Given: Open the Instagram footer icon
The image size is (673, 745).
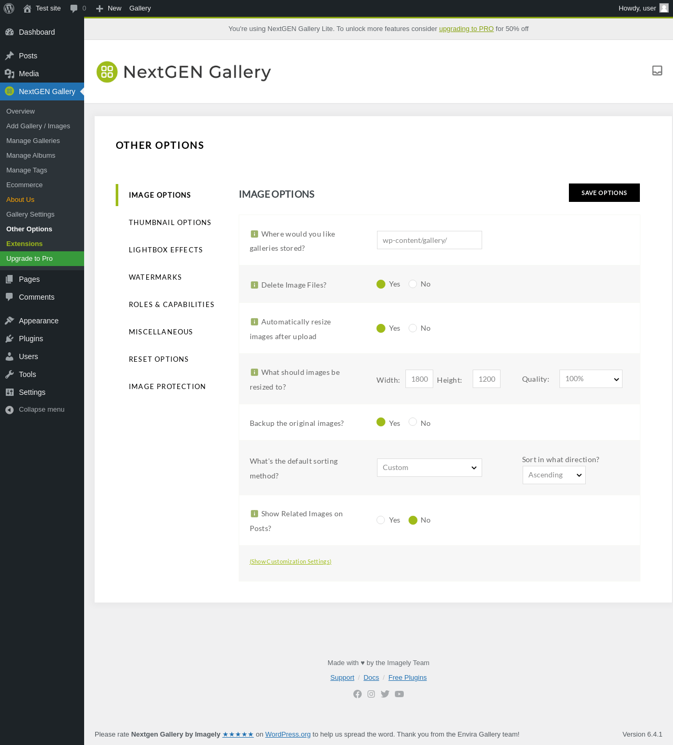Looking at the screenshot, I should pos(371,694).
